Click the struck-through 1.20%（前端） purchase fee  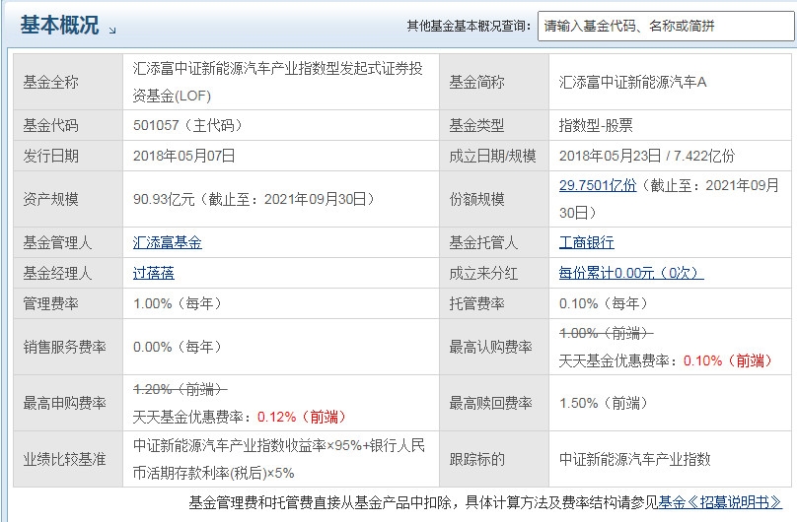pyautogui.click(x=180, y=389)
